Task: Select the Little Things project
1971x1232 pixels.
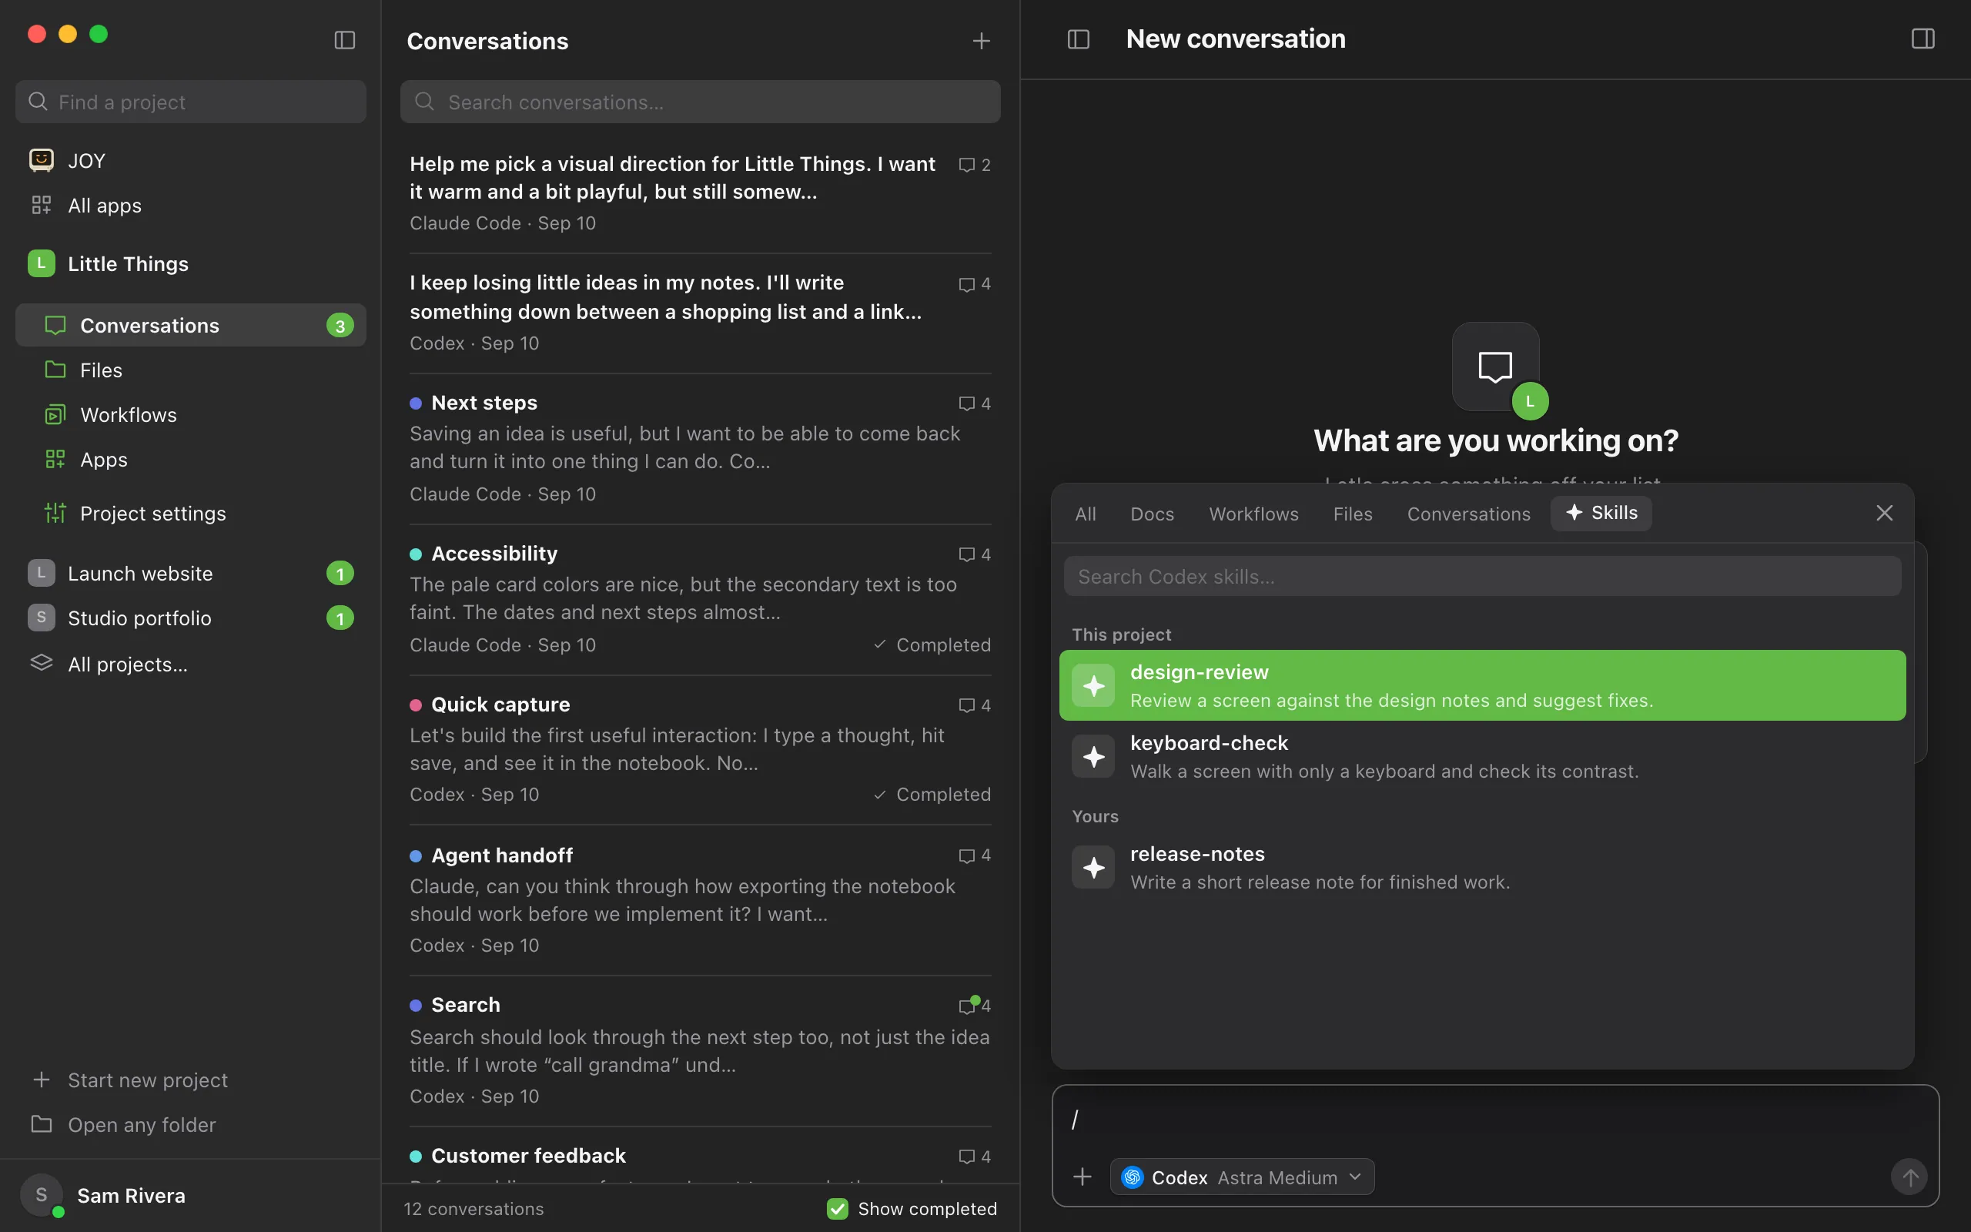Action: point(191,263)
